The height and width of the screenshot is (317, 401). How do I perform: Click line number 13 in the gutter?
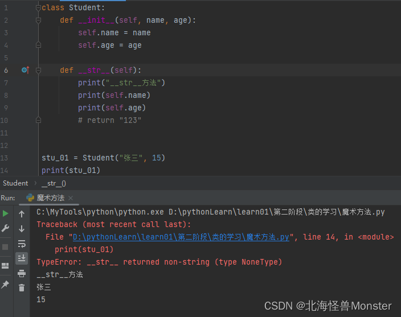pos(5,158)
